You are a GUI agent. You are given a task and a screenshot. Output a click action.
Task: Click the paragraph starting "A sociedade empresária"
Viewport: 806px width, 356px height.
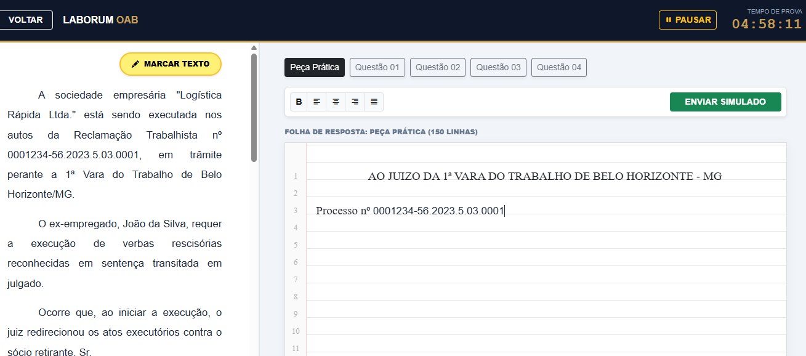coord(115,145)
